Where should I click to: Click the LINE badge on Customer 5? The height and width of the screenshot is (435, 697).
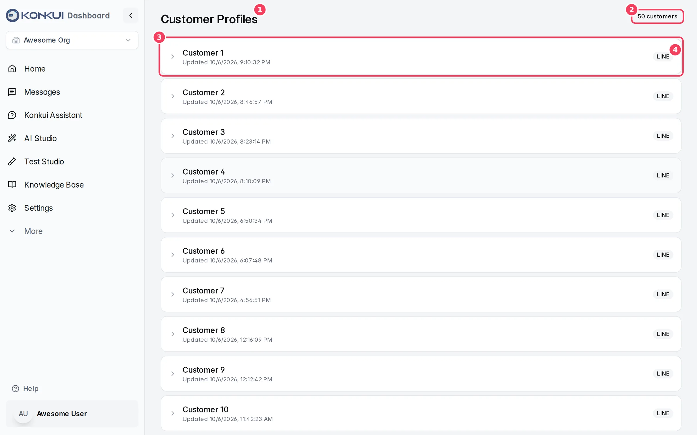point(663,215)
